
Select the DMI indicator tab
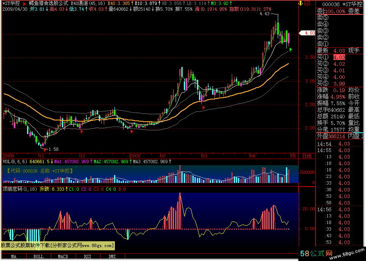[112, 256]
